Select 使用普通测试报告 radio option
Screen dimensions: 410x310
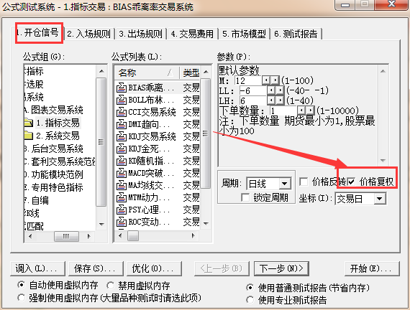coord(250,288)
